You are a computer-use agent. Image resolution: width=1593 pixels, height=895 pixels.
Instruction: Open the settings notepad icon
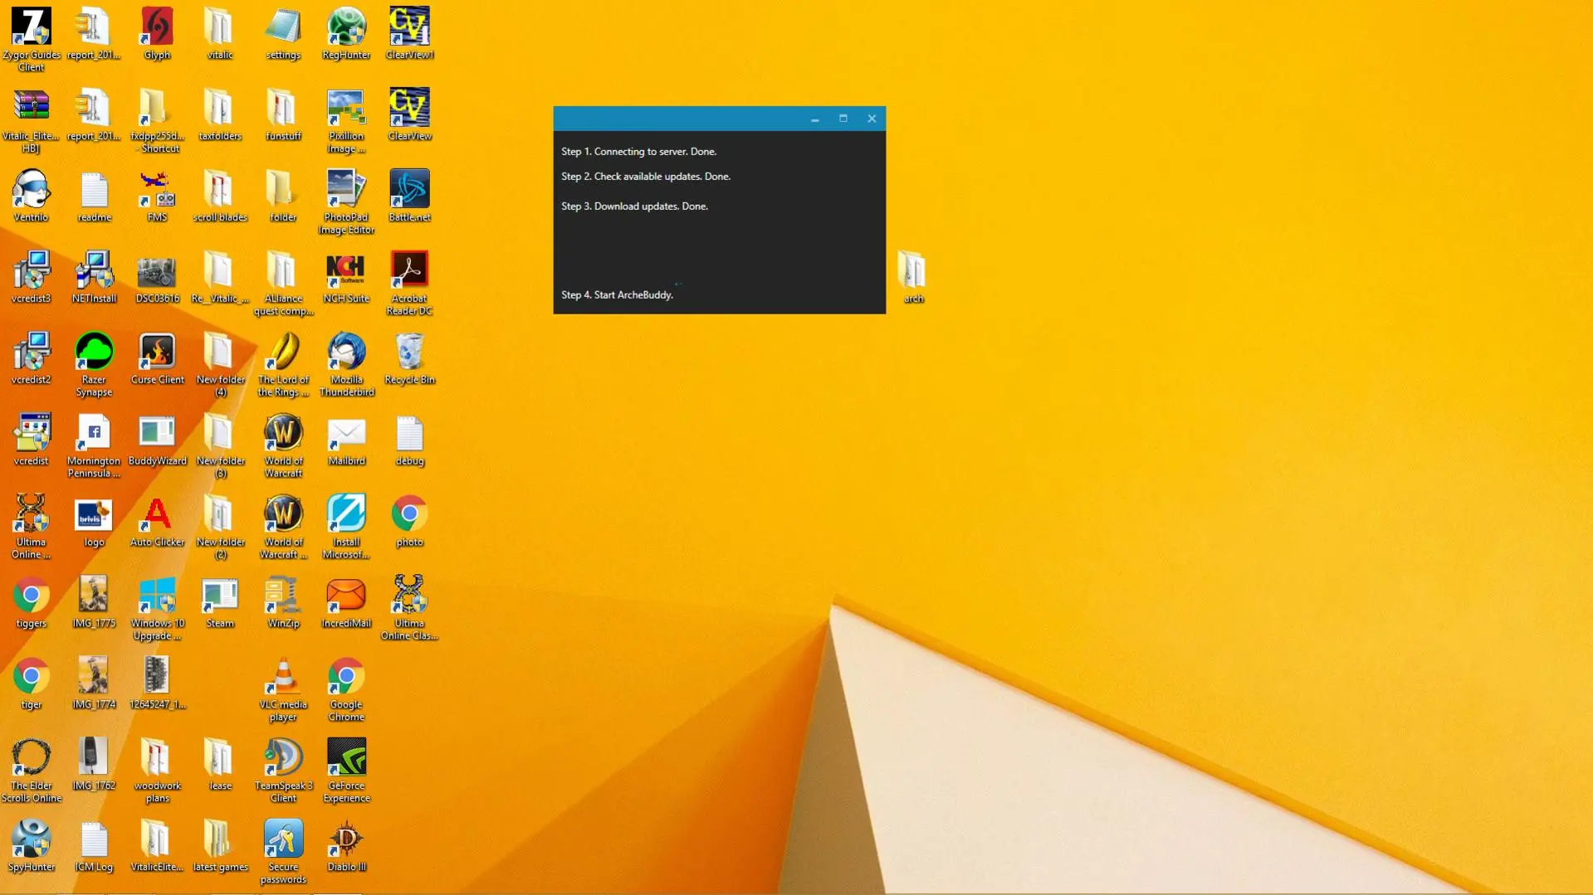(283, 27)
